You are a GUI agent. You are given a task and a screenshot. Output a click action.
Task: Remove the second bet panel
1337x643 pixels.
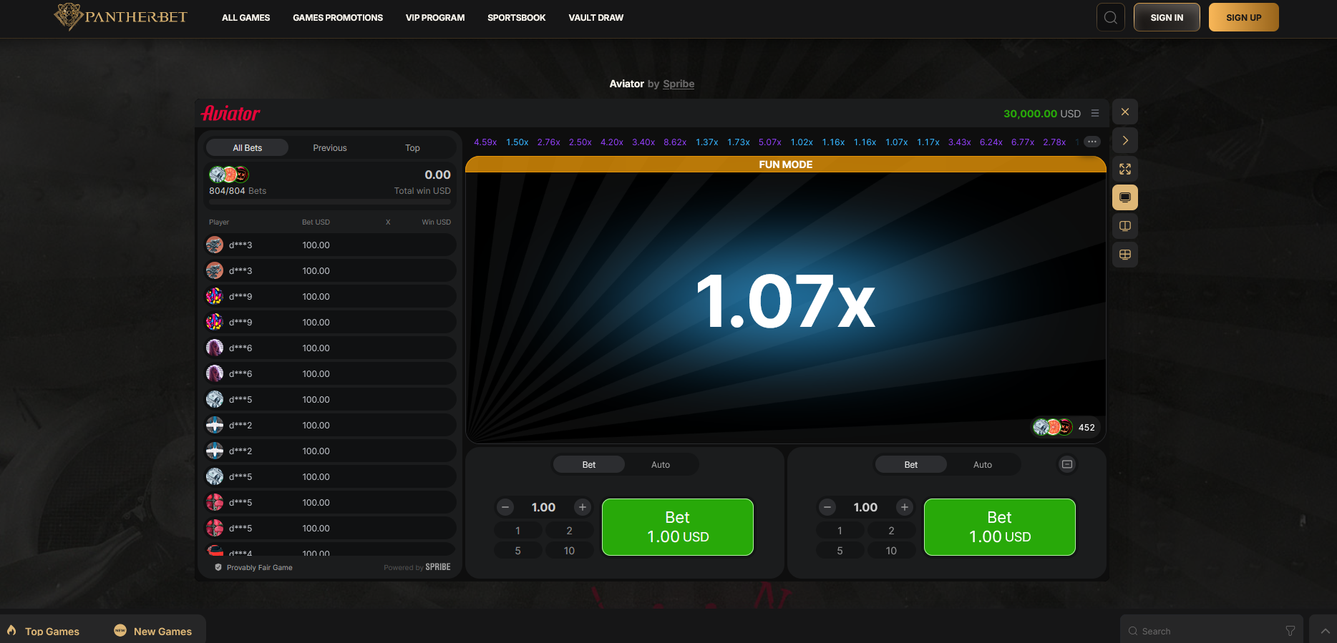pos(1066,464)
